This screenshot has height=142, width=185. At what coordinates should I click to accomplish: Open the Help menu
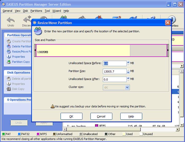pyautogui.click(x=66, y=11)
